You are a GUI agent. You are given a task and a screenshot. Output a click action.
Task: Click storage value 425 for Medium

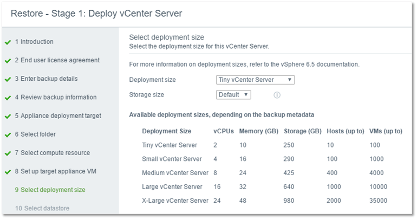pos(289,173)
